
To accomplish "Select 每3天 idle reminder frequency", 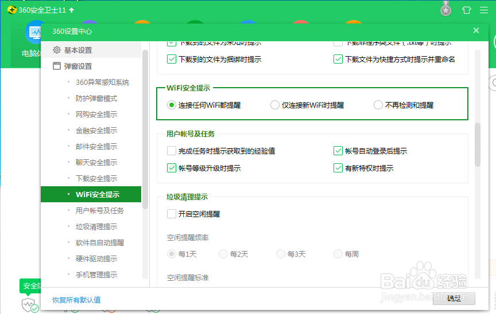I will 281,254.
